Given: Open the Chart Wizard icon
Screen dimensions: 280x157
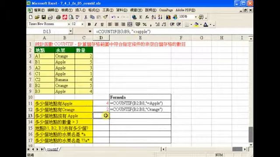Looking at the screenshot, I should click(x=168, y=17).
